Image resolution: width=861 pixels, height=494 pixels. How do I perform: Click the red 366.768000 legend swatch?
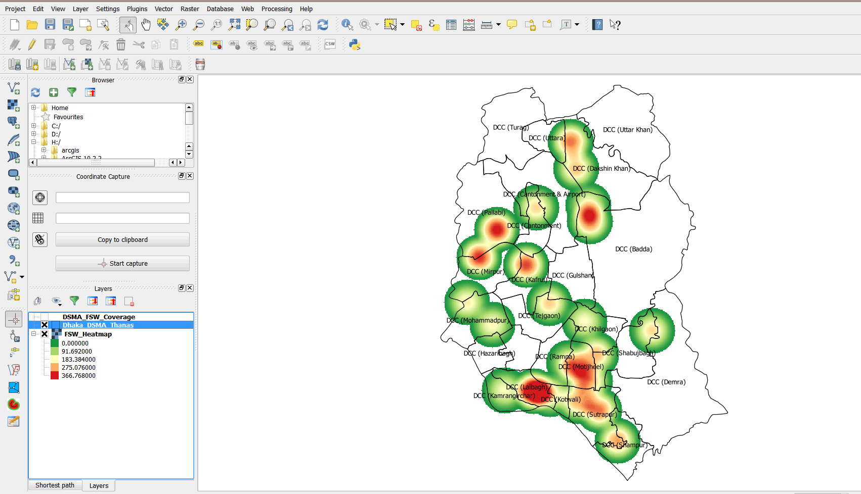tap(55, 375)
